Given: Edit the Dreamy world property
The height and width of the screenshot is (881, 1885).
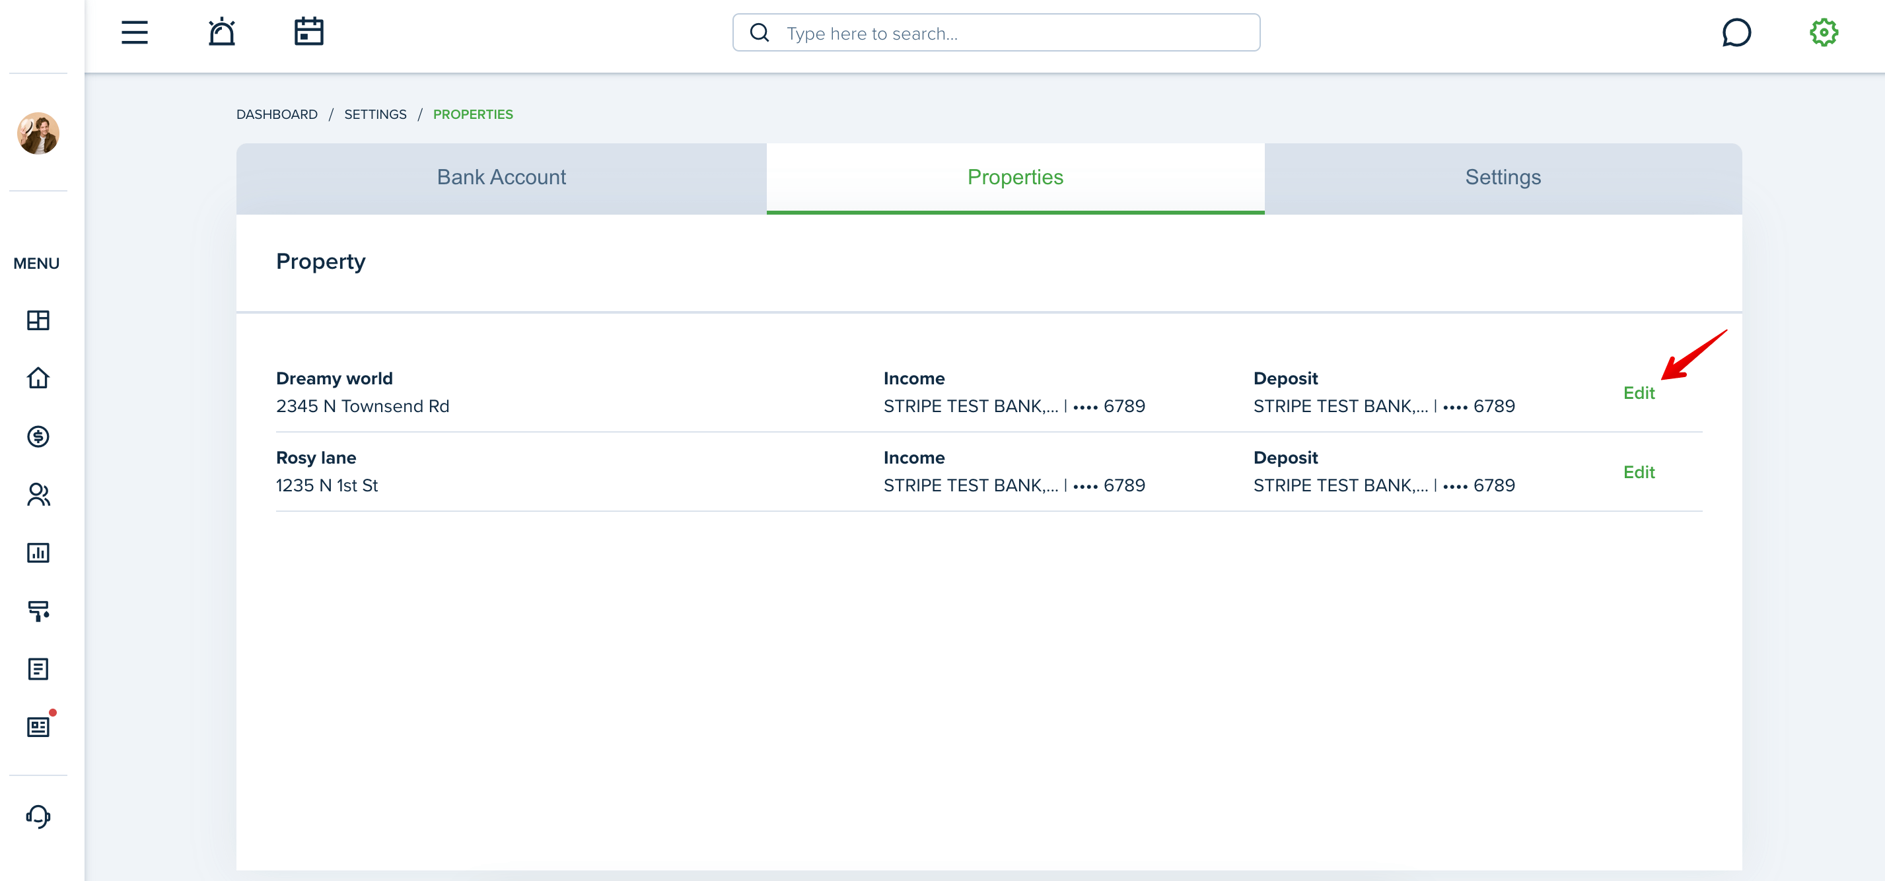Looking at the screenshot, I should [x=1639, y=393].
